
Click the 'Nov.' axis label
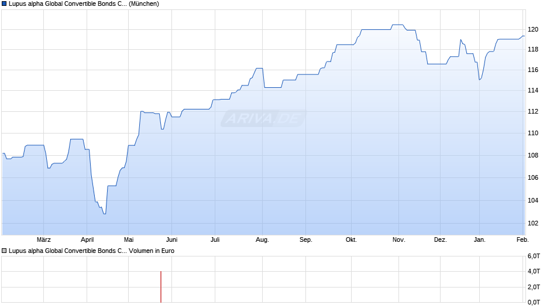pos(399,239)
